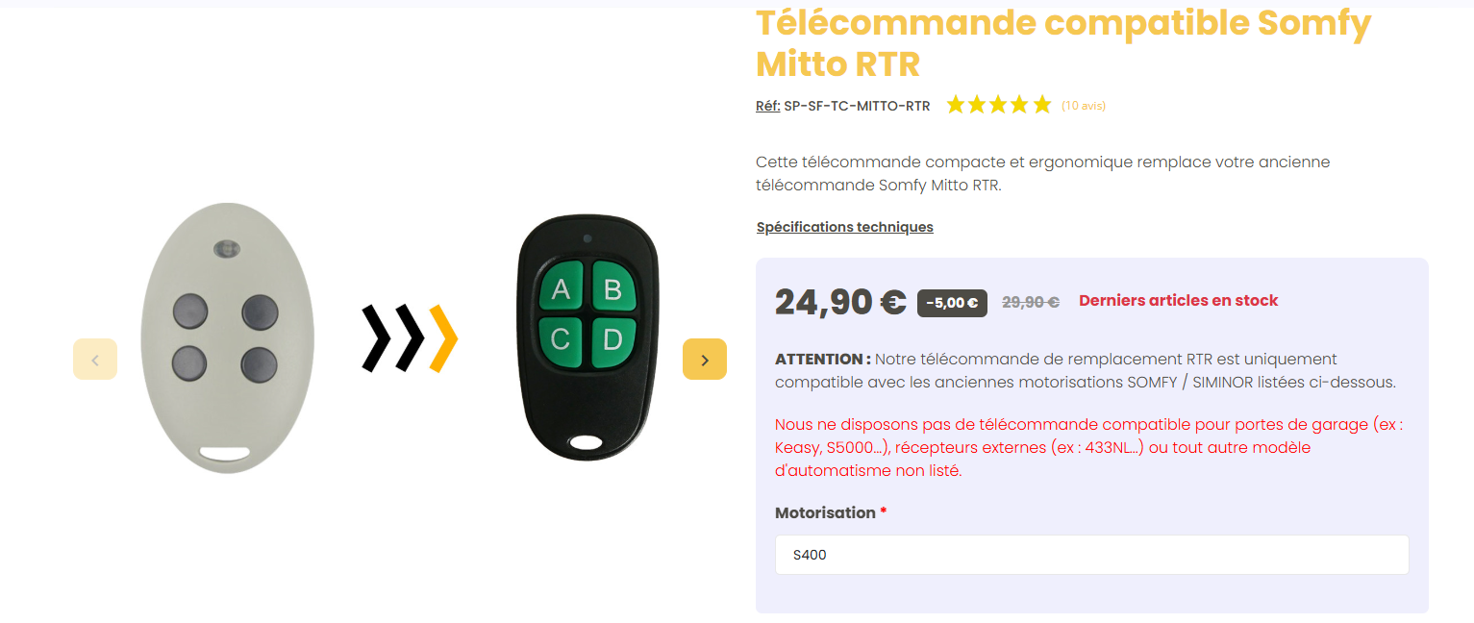Image resolution: width=1474 pixels, height=623 pixels.
Task: Open the 10 avis reviews link
Action: [x=1084, y=106]
